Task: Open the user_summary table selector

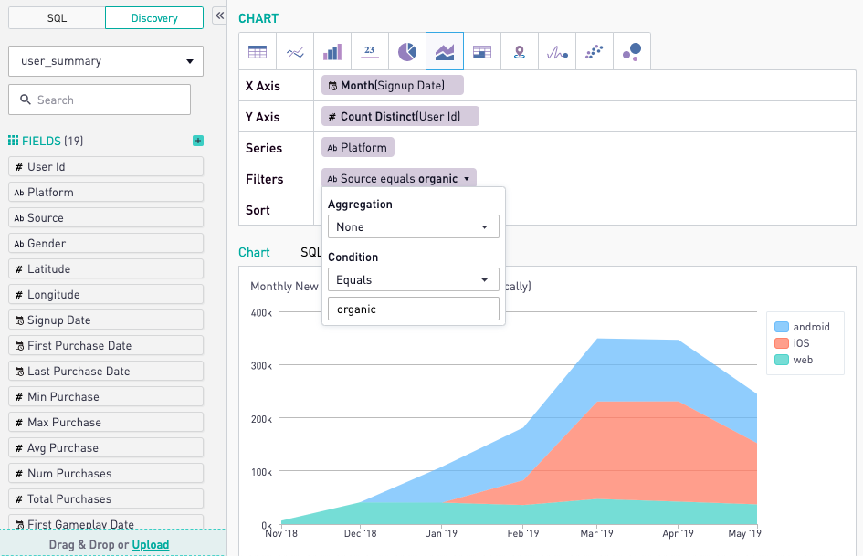Action: coord(104,60)
